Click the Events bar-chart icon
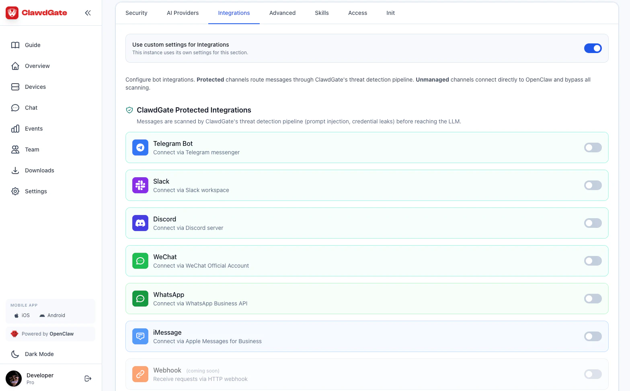Viewport: 630px width, 391px height. 15,129
